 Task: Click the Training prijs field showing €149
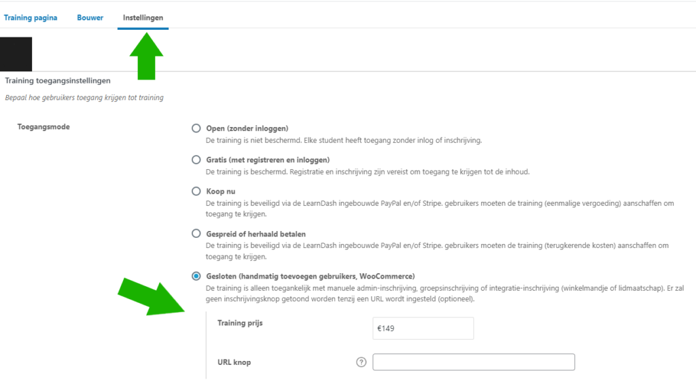[x=425, y=328]
